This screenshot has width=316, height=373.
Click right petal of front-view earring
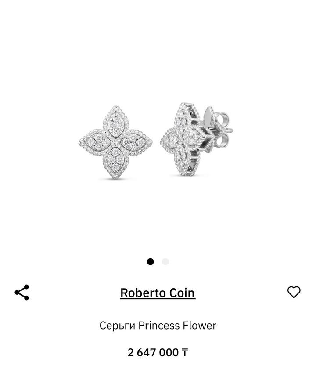click(x=136, y=142)
